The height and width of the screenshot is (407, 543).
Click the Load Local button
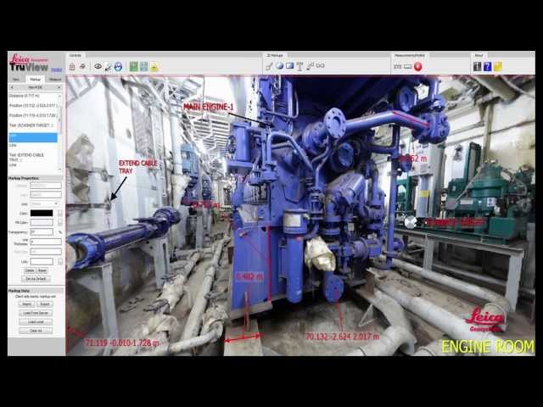[36, 322]
